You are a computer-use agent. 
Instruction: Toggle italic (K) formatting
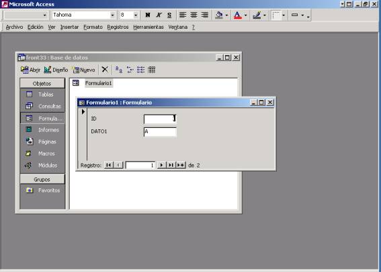[159, 15]
